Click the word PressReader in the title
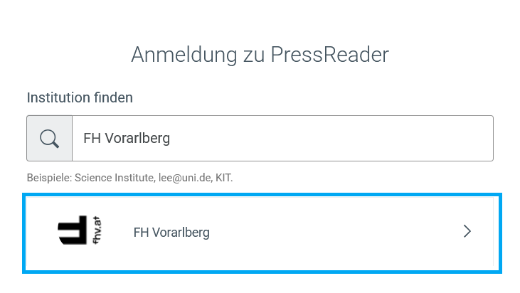Image resolution: width=520 pixels, height=293 pixels. tap(329, 54)
